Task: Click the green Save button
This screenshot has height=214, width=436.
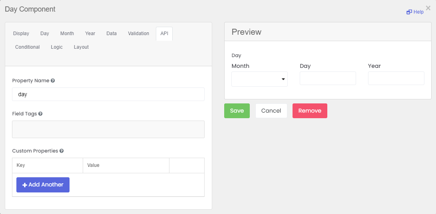Action: [237, 111]
